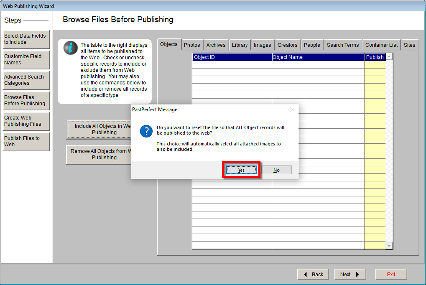Click Include All Objects in Web Publishing
Viewport: 426px width, 285px height.
[x=99, y=129]
